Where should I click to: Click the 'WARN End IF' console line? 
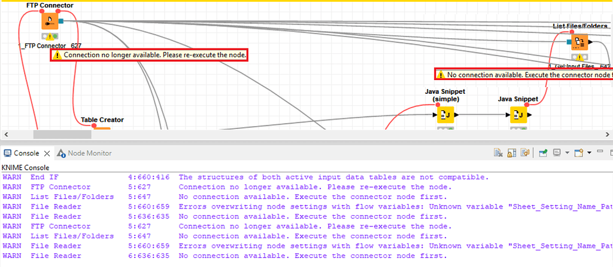point(245,177)
